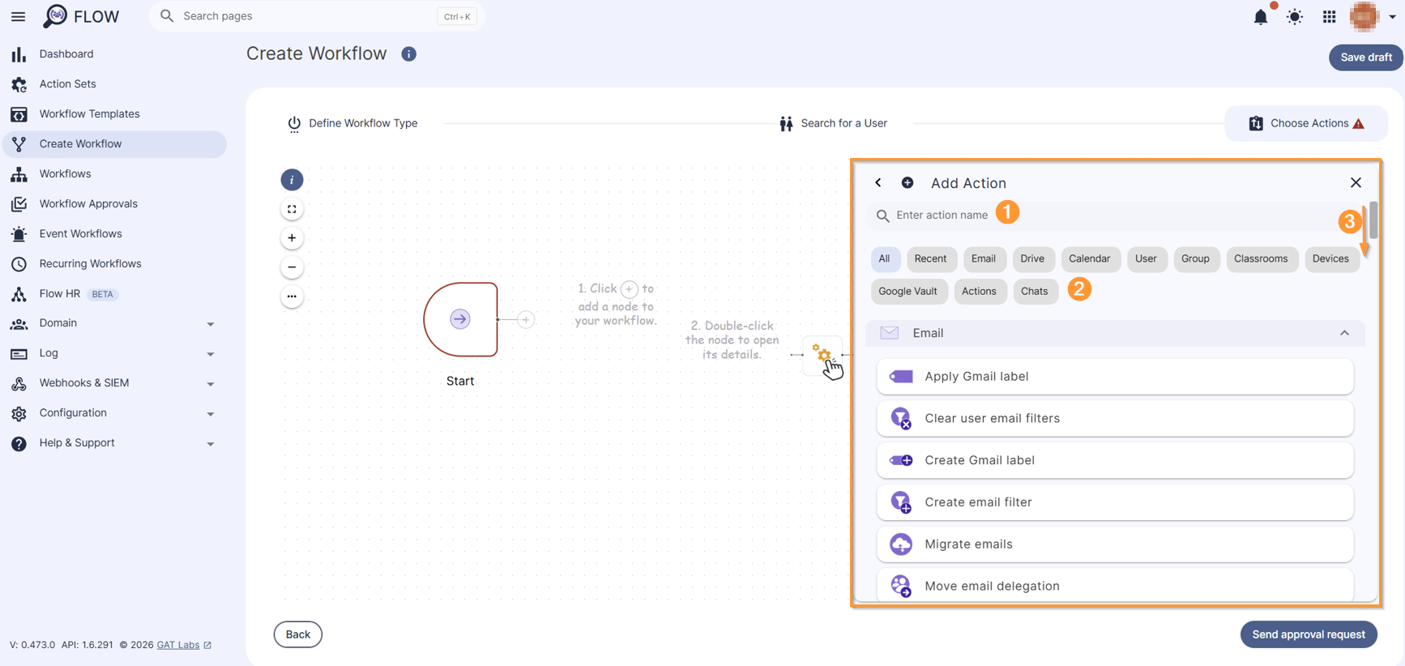Viewport: 1405px width, 666px height.
Task: Filter actions by Devices
Action: (x=1330, y=259)
